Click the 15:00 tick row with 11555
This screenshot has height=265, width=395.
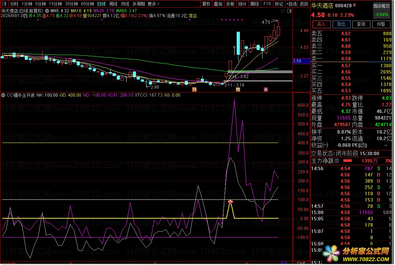(351, 213)
